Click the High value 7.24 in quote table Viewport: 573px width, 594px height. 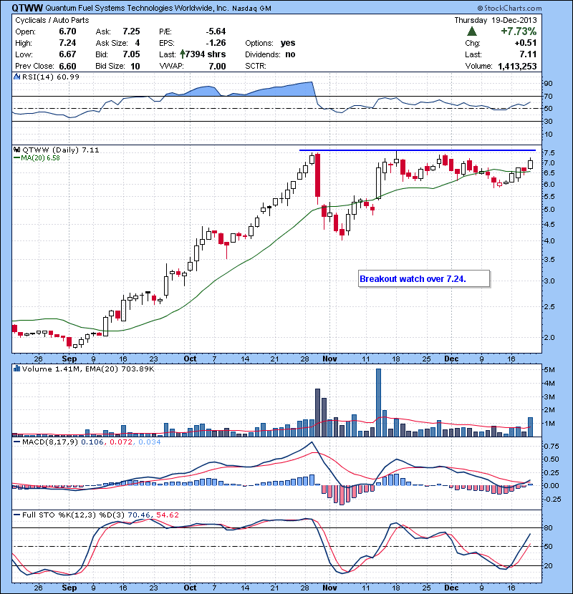(67, 43)
